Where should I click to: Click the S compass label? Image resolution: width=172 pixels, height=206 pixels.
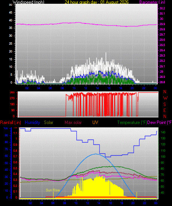[x=164, y=104]
